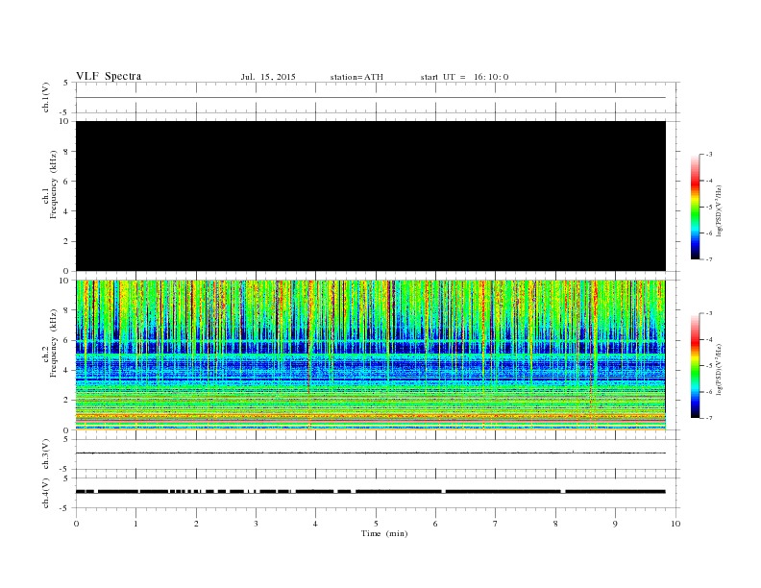Screen dimensions: 761x588
Task: Click the "VLF Spectra" plot title
Action: 109,76
